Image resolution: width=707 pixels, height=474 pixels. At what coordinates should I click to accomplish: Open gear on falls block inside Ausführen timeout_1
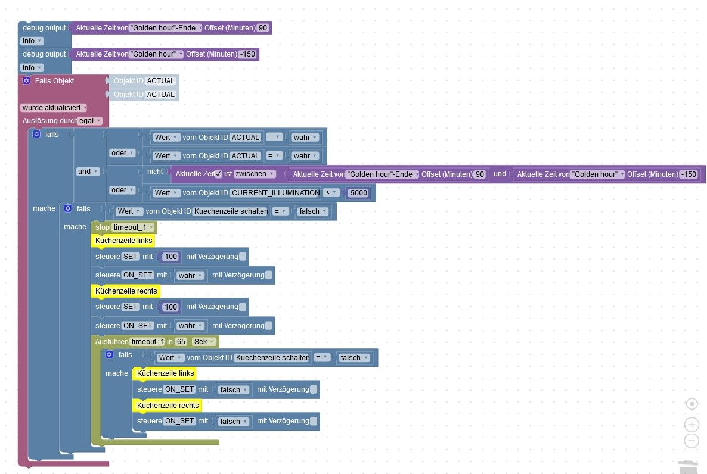click(110, 354)
